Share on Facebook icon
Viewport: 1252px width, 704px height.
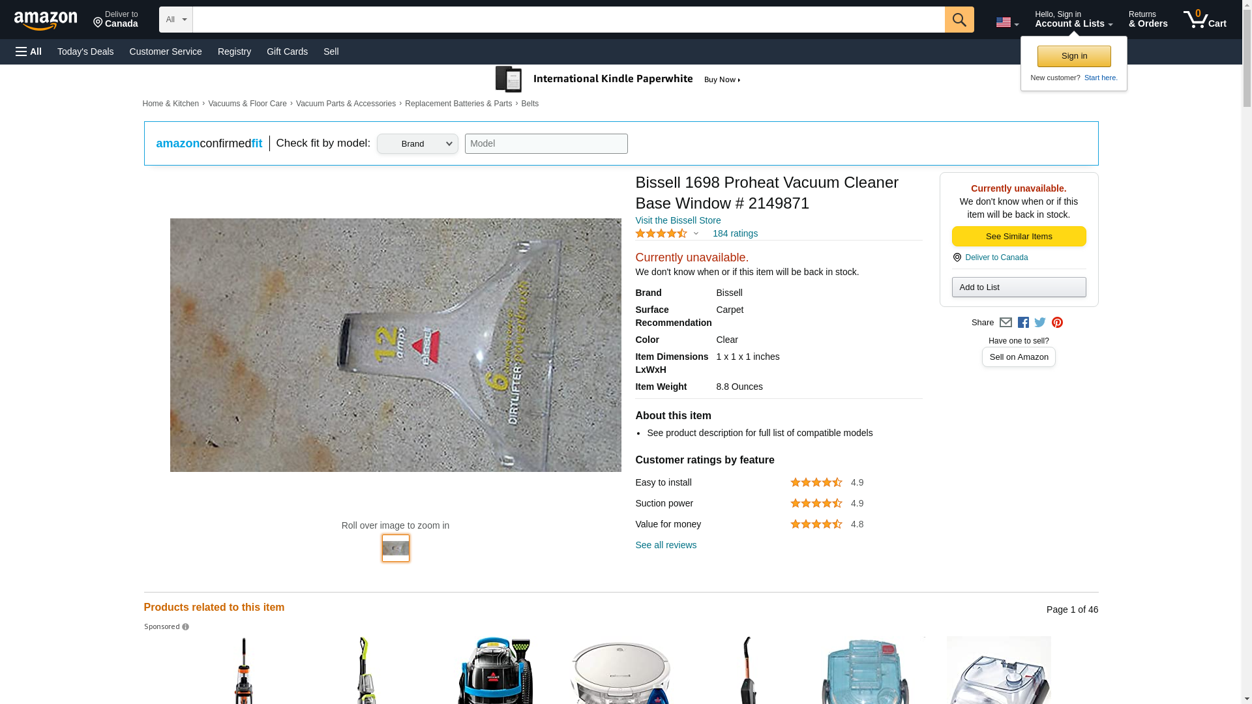pos(1023,323)
